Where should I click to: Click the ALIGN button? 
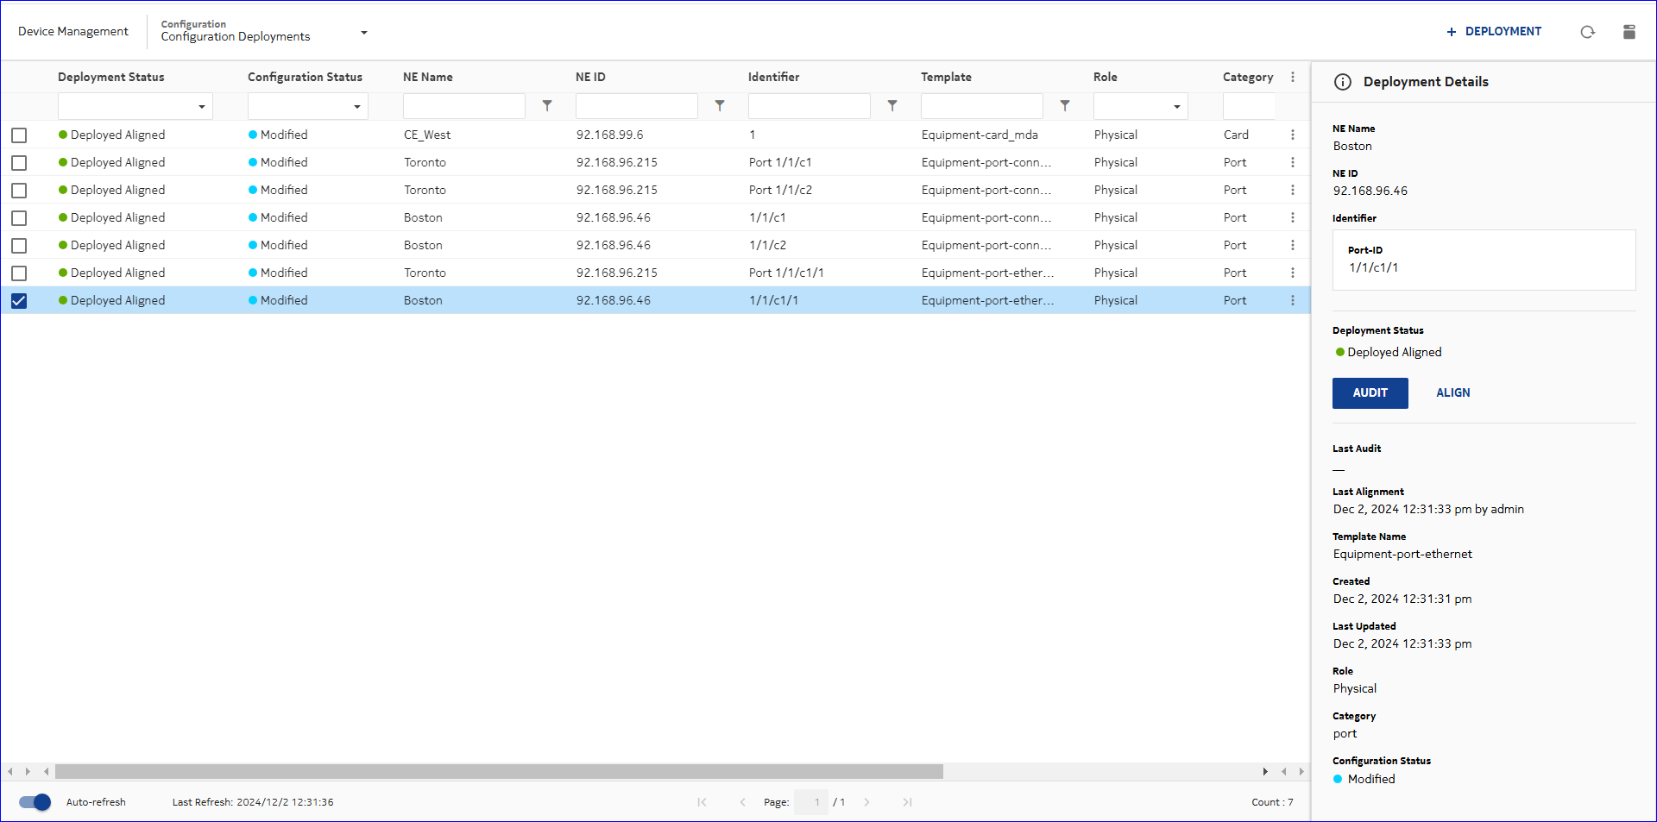coord(1452,393)
